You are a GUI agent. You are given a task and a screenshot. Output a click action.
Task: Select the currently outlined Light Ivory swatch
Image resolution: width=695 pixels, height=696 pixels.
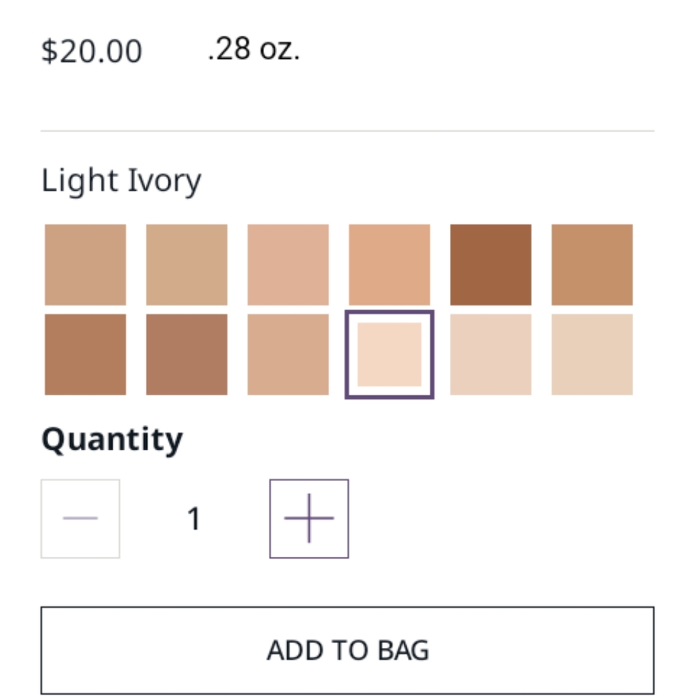[389, 355]
